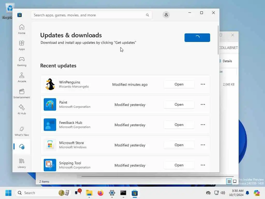Screen dimensions: 265x199
Task: Click Details in the background window
Action: click(x=227, y=61)
